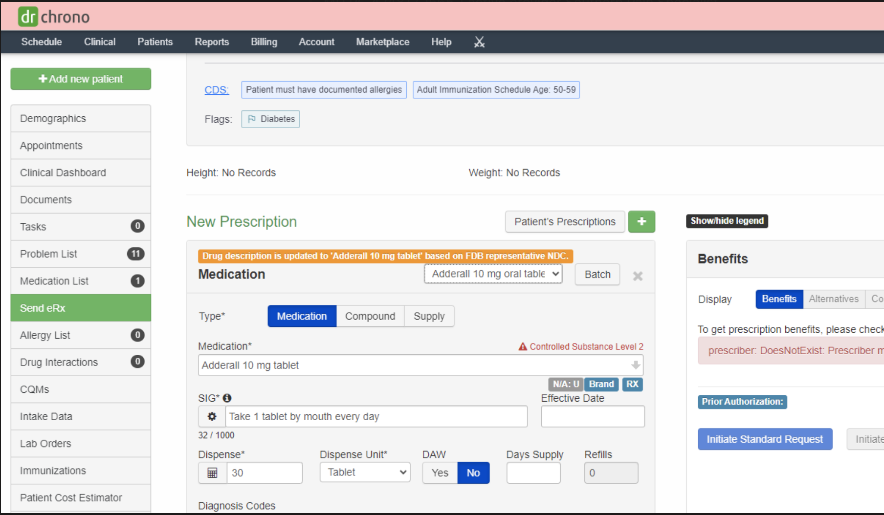The width and height of the screenshot is (884, 515).
Task: Set DAW to No
Action: (x=473, y=473)
